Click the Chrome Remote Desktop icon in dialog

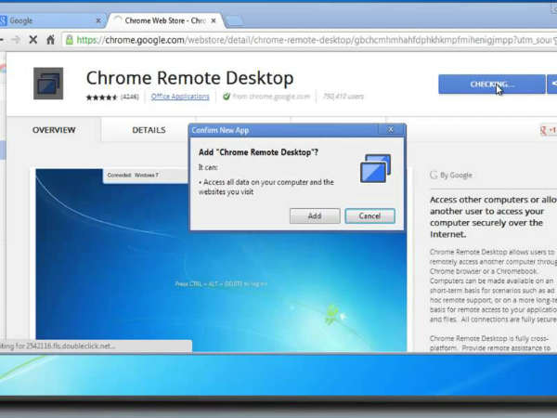click(376, 169)
